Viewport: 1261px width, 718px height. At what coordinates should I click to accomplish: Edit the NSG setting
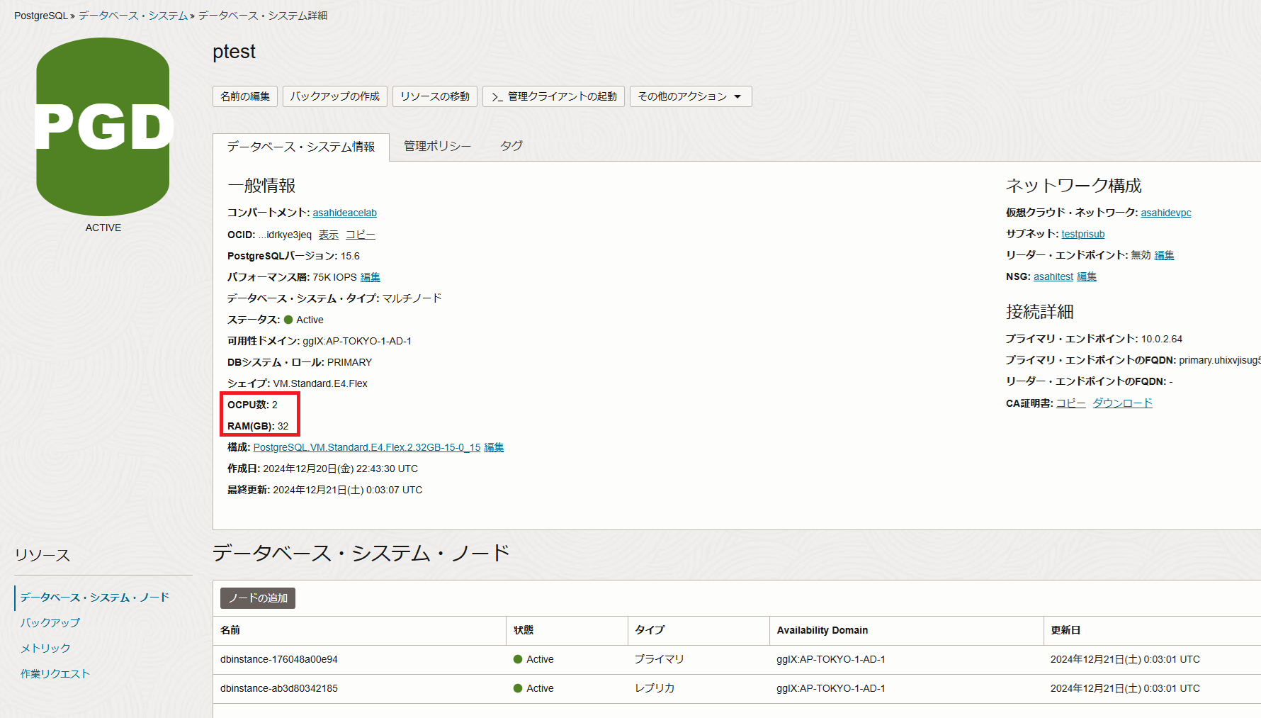[x=1087, y=276]
